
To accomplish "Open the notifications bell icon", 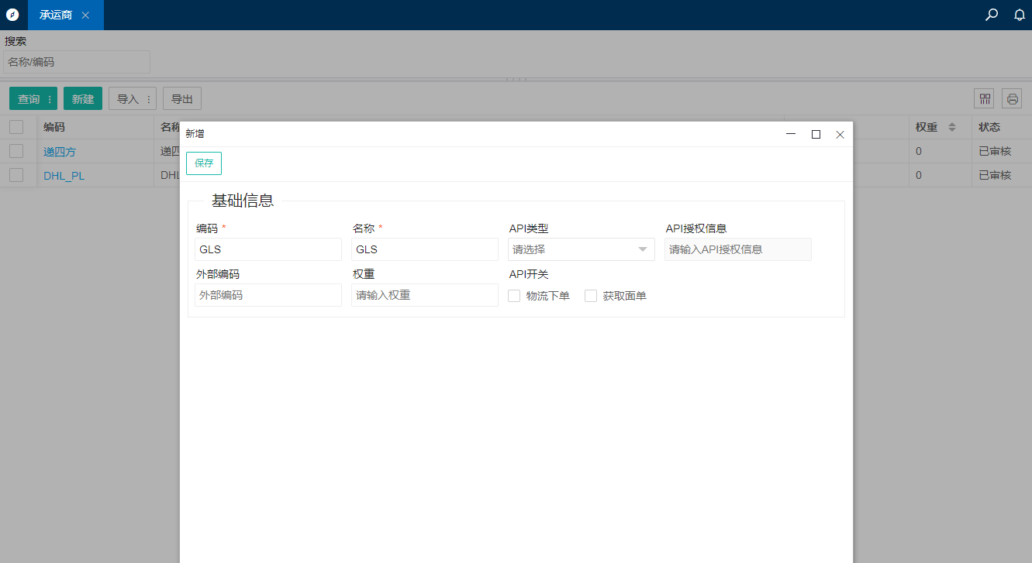I will click(x=1020, y=15).
